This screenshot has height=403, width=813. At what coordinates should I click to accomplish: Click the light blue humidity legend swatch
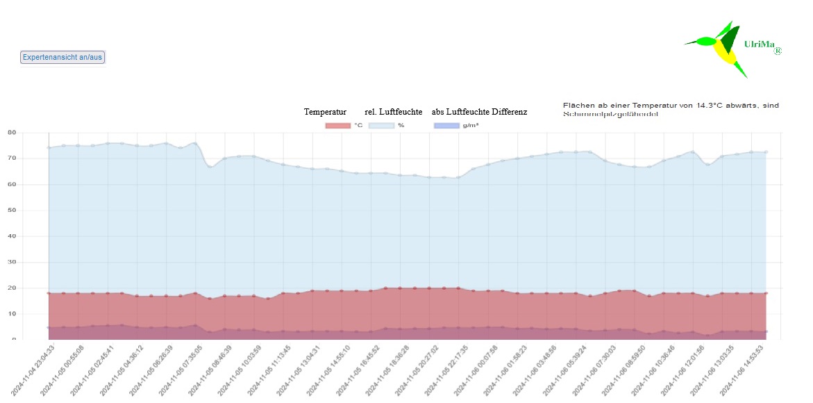[x=381, y=125]
